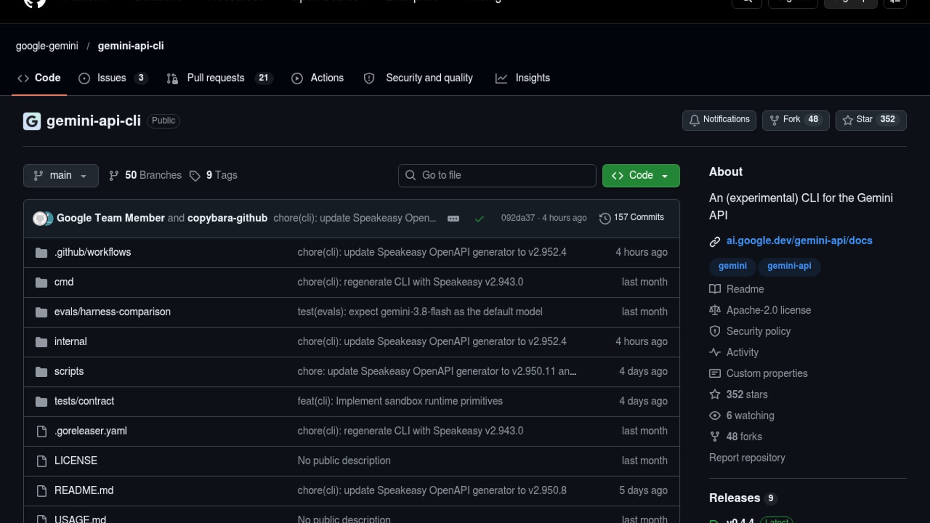930x523 pixels.
Task: Open the tests/contract folder
Action: 84,401
